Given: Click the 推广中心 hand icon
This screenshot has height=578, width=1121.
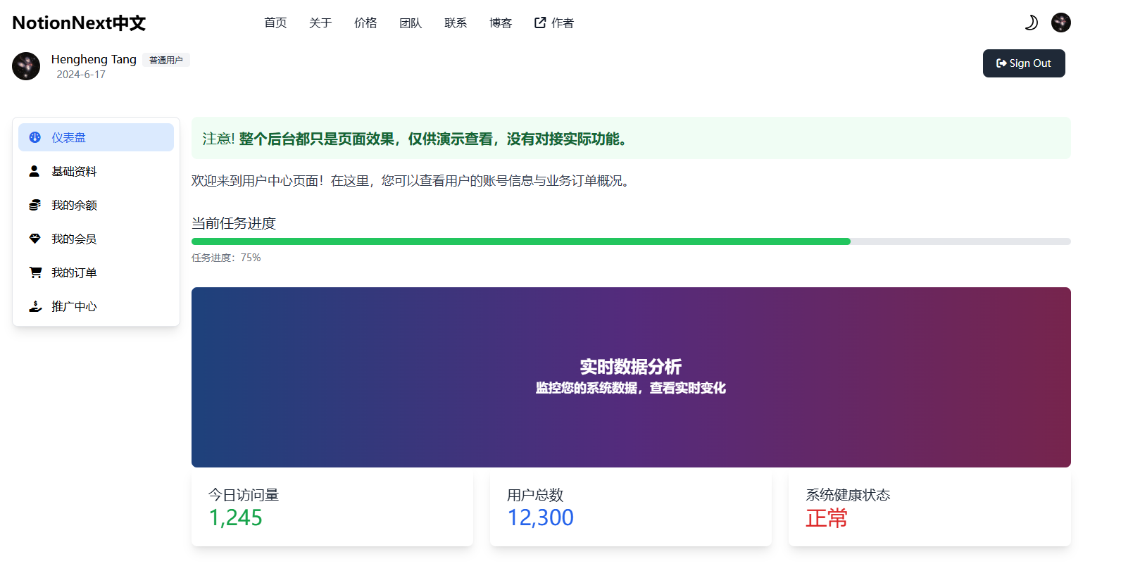Looking at the screenshot, I should (35, 306).
